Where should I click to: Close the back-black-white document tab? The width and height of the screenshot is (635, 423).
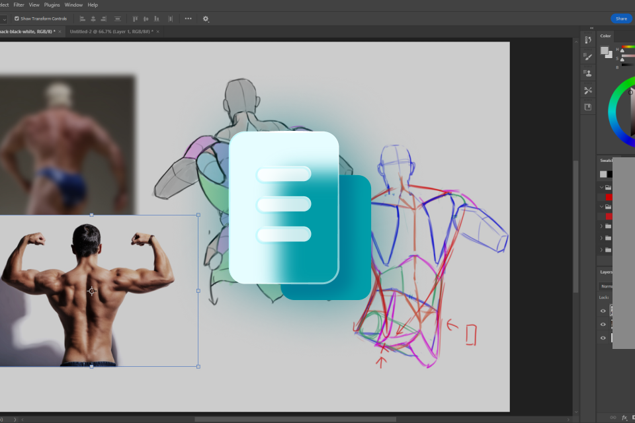(60, 32)
